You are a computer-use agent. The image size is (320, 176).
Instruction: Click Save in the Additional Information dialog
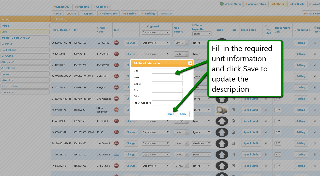click(171, 114)
